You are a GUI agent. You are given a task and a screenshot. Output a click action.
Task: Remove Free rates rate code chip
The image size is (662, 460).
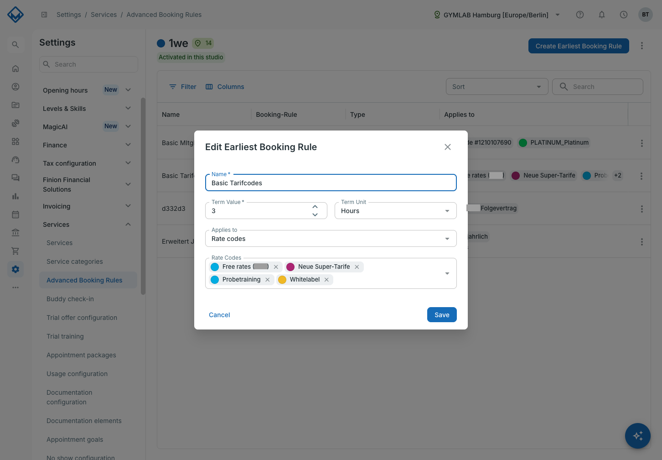point(276,267)
